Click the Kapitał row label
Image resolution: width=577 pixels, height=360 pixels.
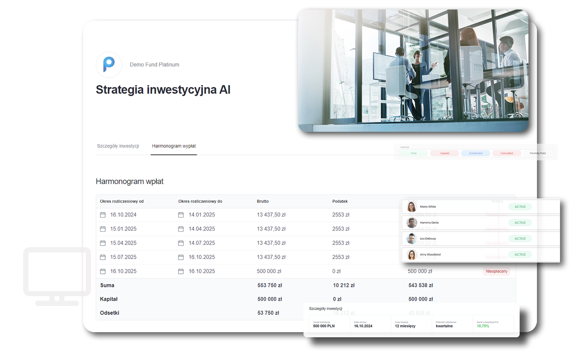[109, 299]
